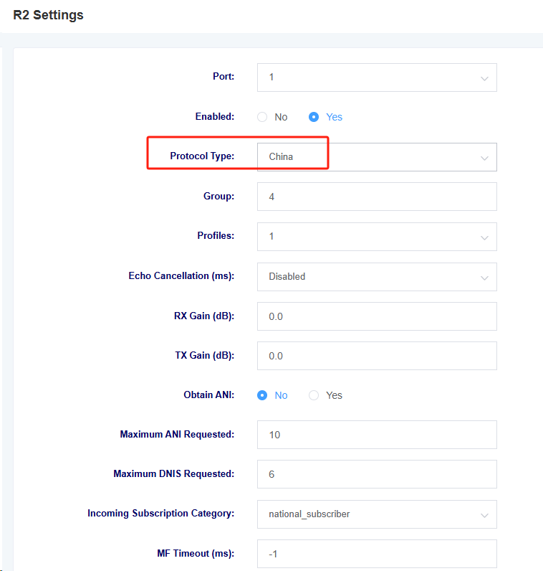Click the Profiles chevron arrow

click(484, 237)
